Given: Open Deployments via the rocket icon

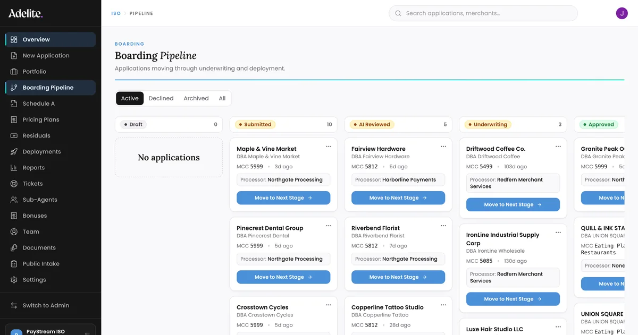Looking at the screenshot, I should (14, 152).
